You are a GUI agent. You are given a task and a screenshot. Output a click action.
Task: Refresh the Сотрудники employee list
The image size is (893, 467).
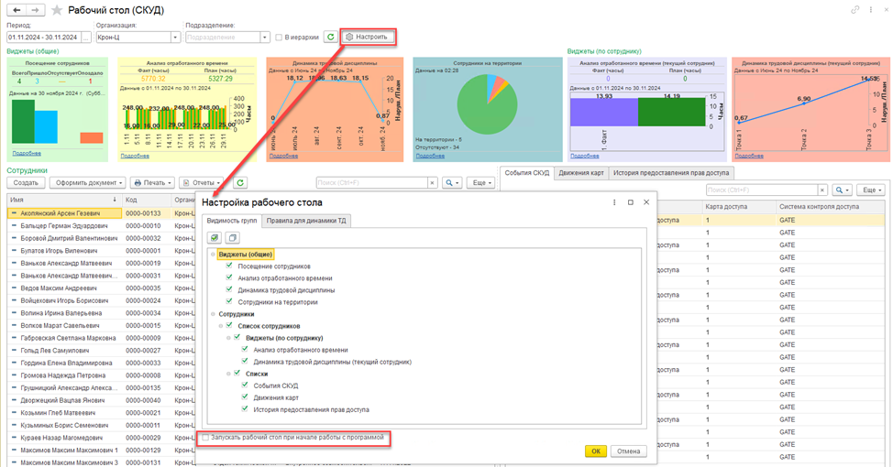point(241,183)
